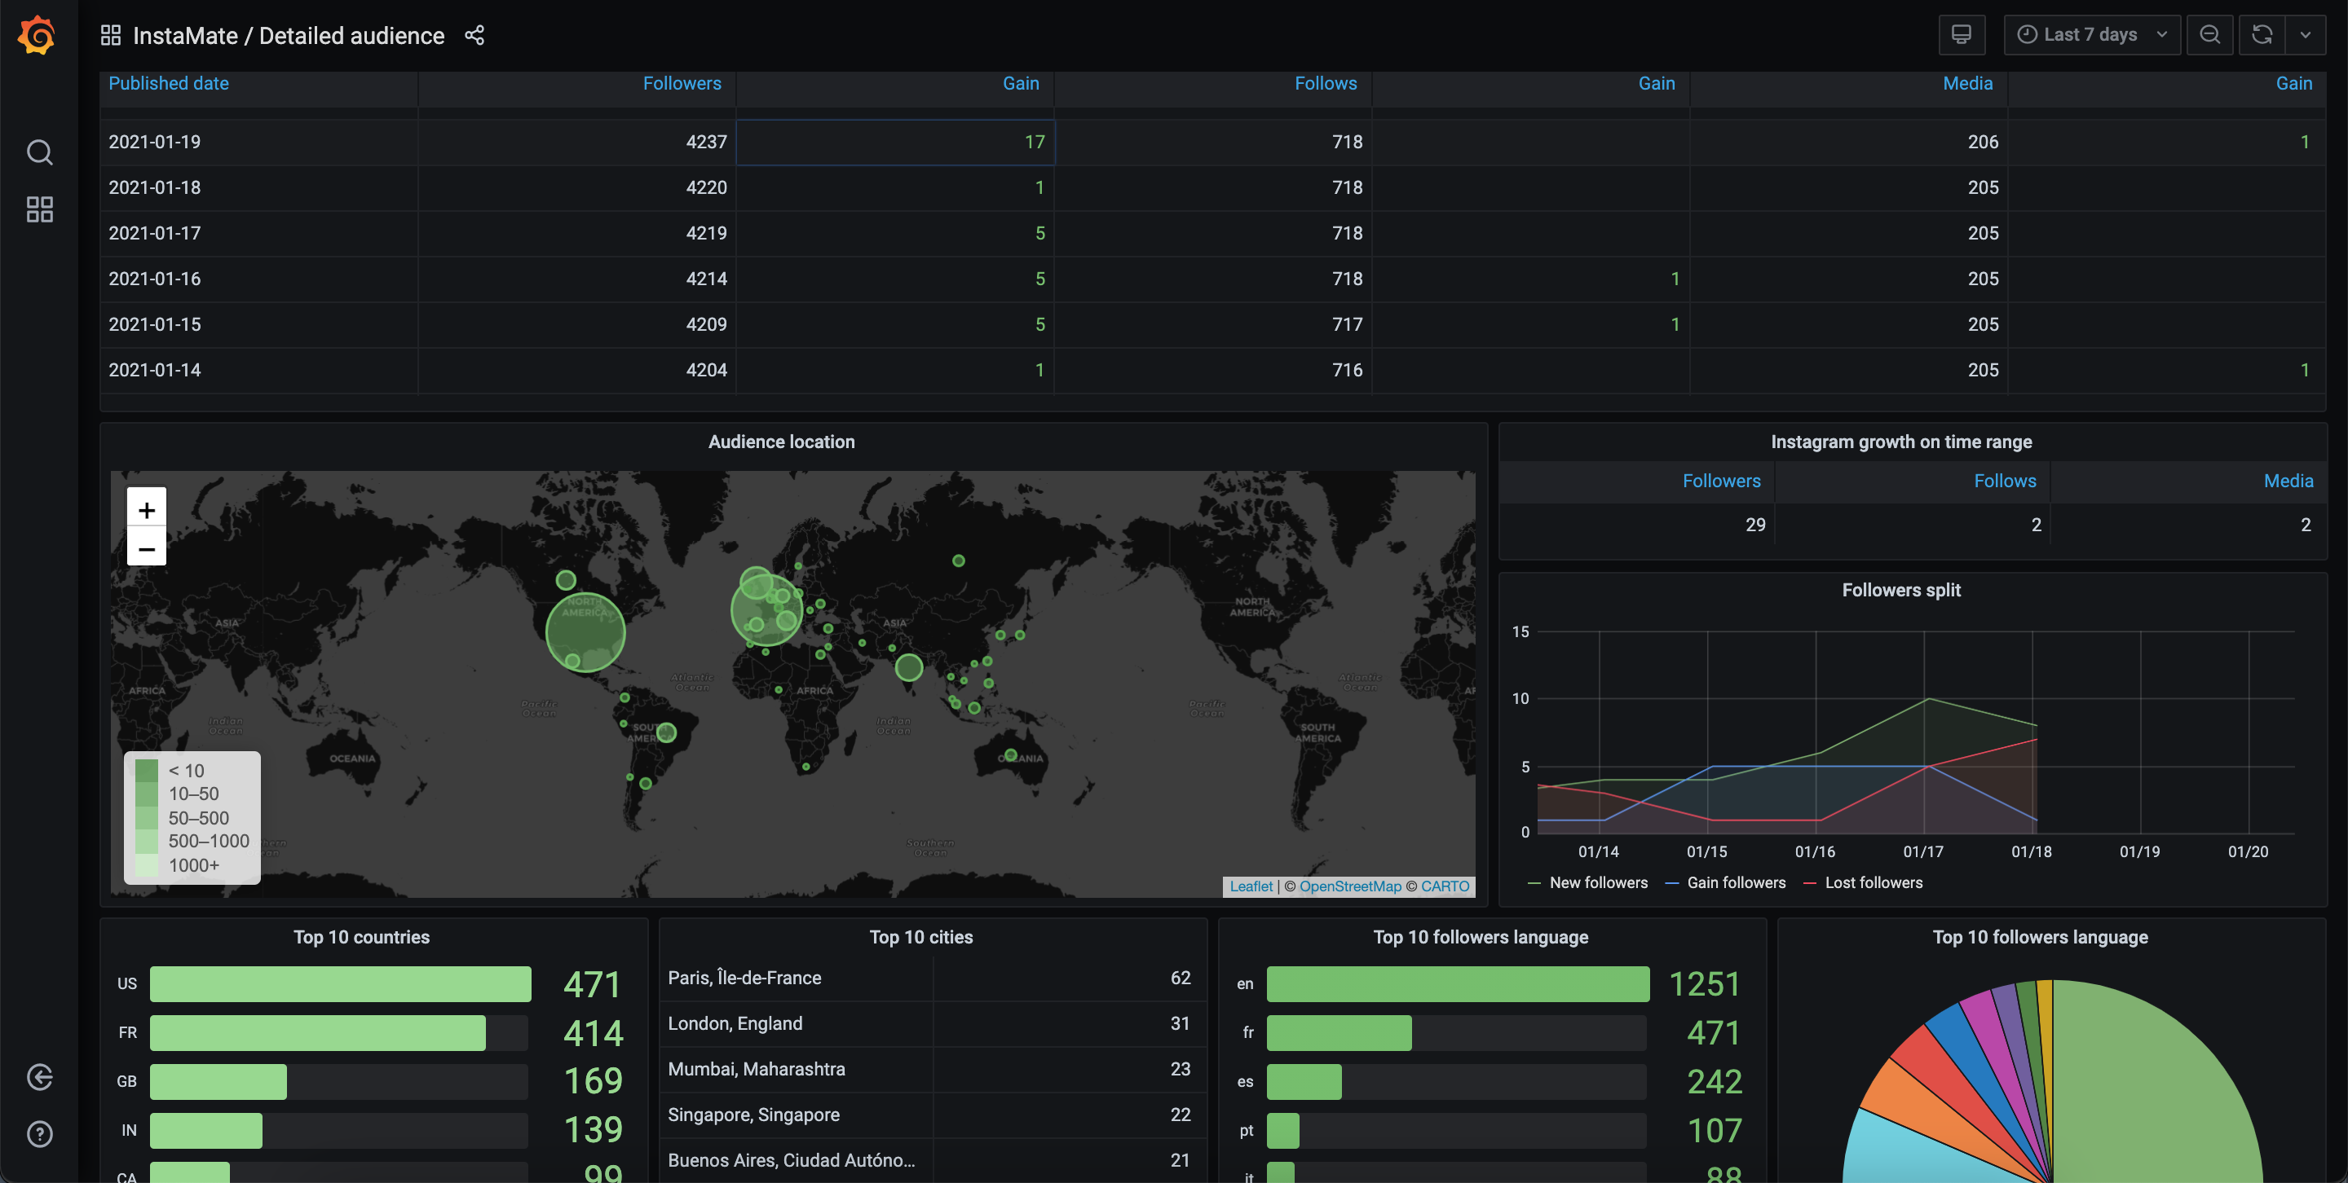Viewport: 2348px width, 1183px height.
Task: Toggle Gain followers series in legend
Action: coord(1736,882)
